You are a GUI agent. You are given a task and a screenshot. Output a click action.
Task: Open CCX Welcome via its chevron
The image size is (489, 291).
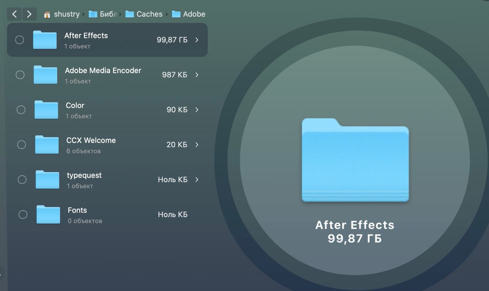point(197,145)
